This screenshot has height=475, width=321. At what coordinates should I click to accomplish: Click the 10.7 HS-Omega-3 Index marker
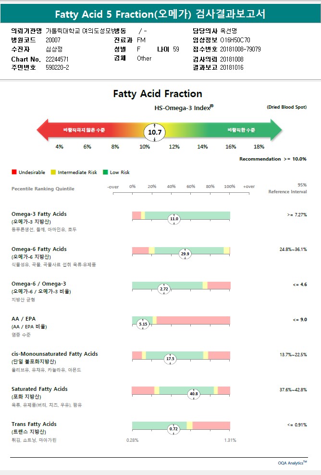point(155,132)
